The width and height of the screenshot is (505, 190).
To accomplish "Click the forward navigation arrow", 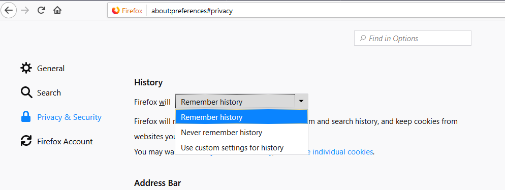I will tap(25, 10).
